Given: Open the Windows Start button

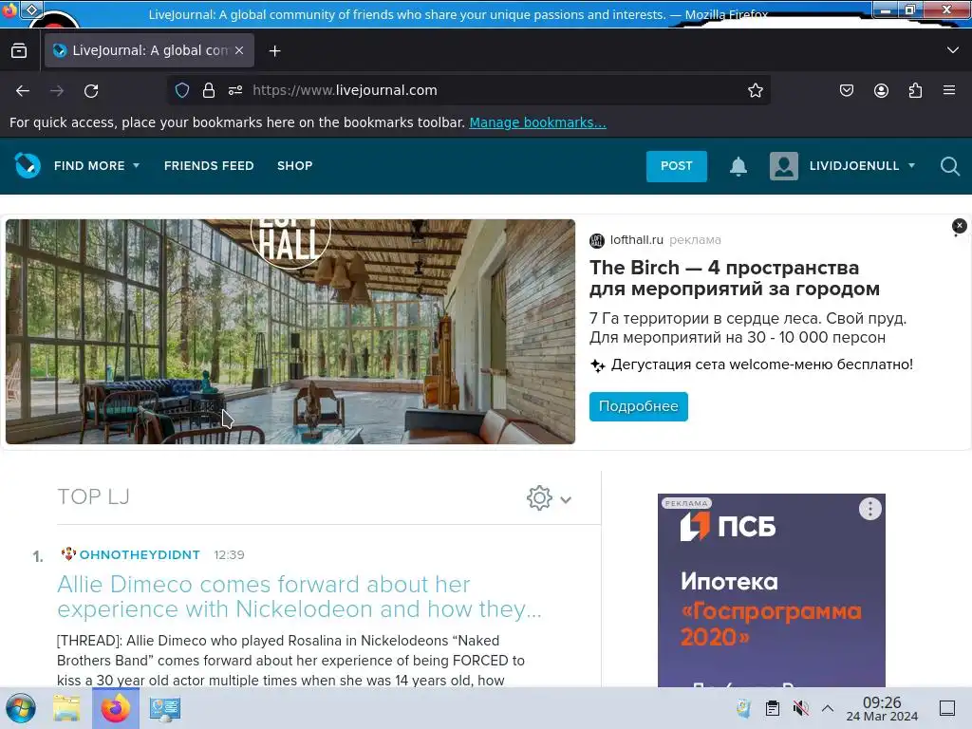Looking at the screenshot, I should [21, 708].
